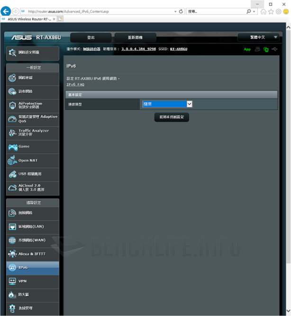Click the operation mode link
Image resolution: width=291 pixels, height=316 pixels.
[x=91, y=49]
